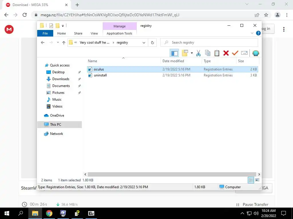Click the orange checkmark properties icon
Image resolution: width=293 pixels, height=219 pixels.
click(235, 53)
